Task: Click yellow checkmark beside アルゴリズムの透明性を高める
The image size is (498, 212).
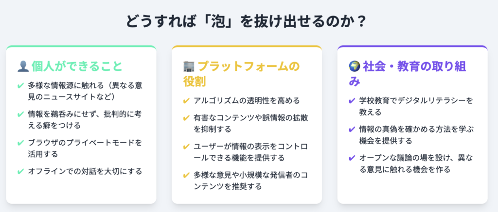Action: [x=186, y=101]
